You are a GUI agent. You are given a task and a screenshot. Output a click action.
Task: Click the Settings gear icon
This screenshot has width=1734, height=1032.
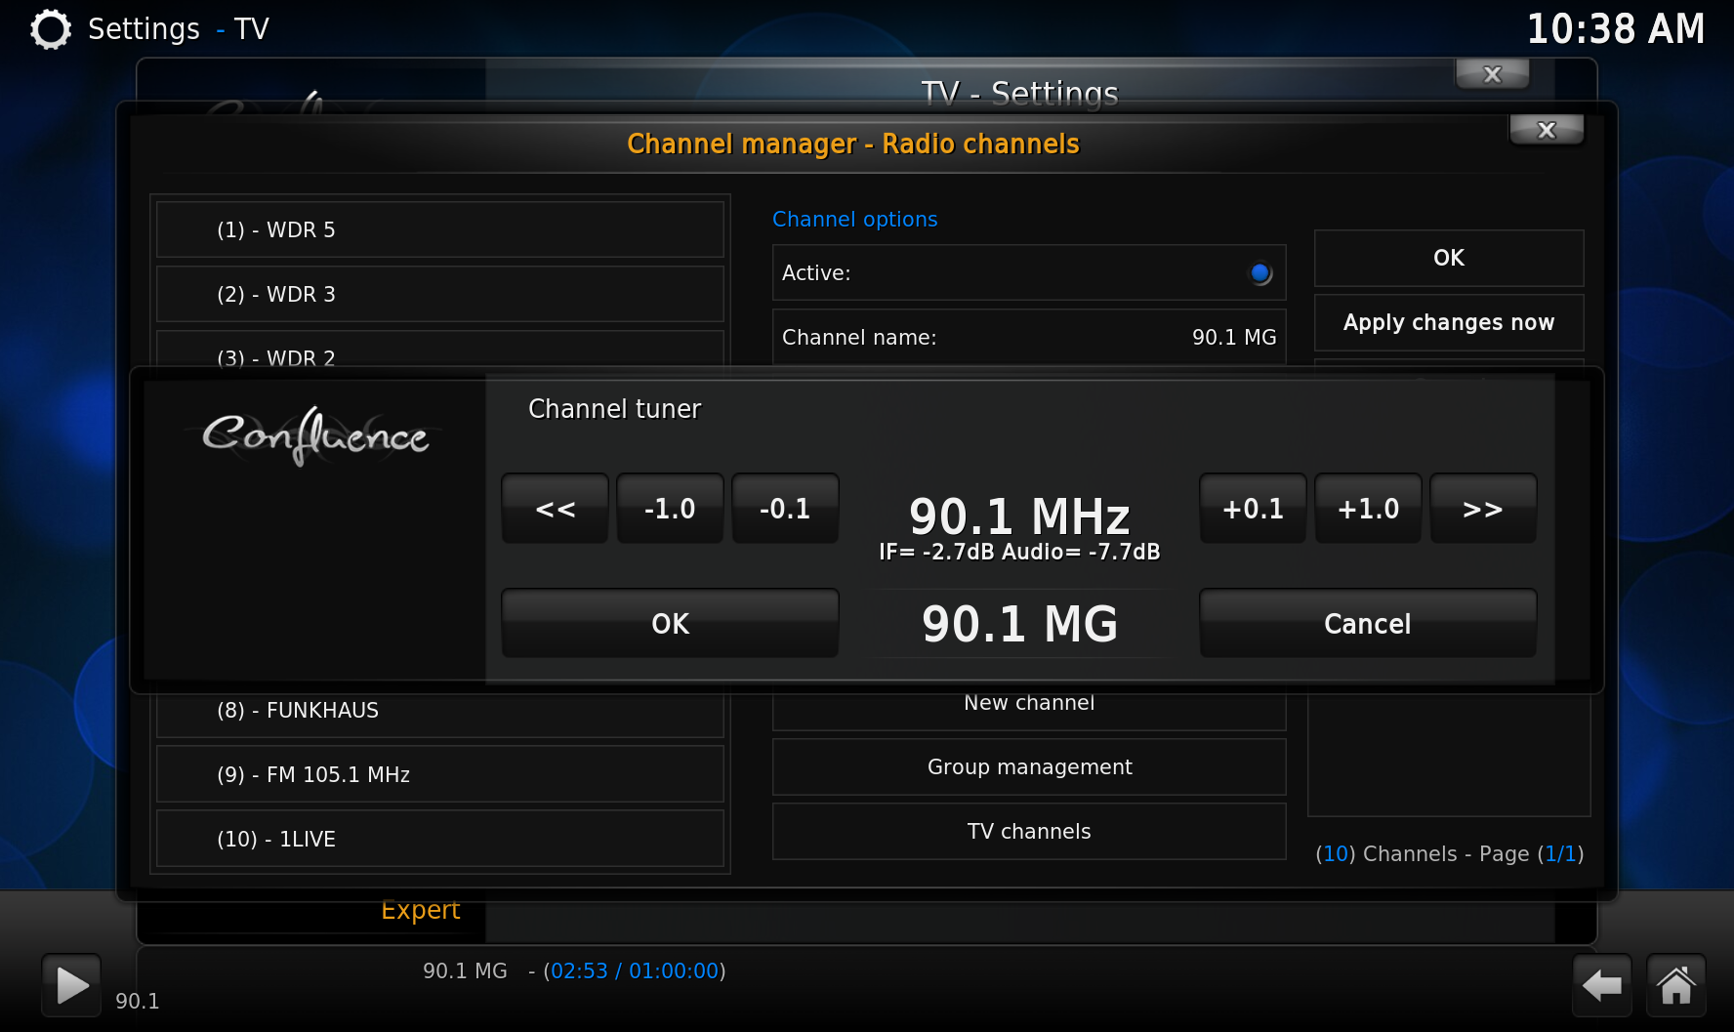(51, 29)
